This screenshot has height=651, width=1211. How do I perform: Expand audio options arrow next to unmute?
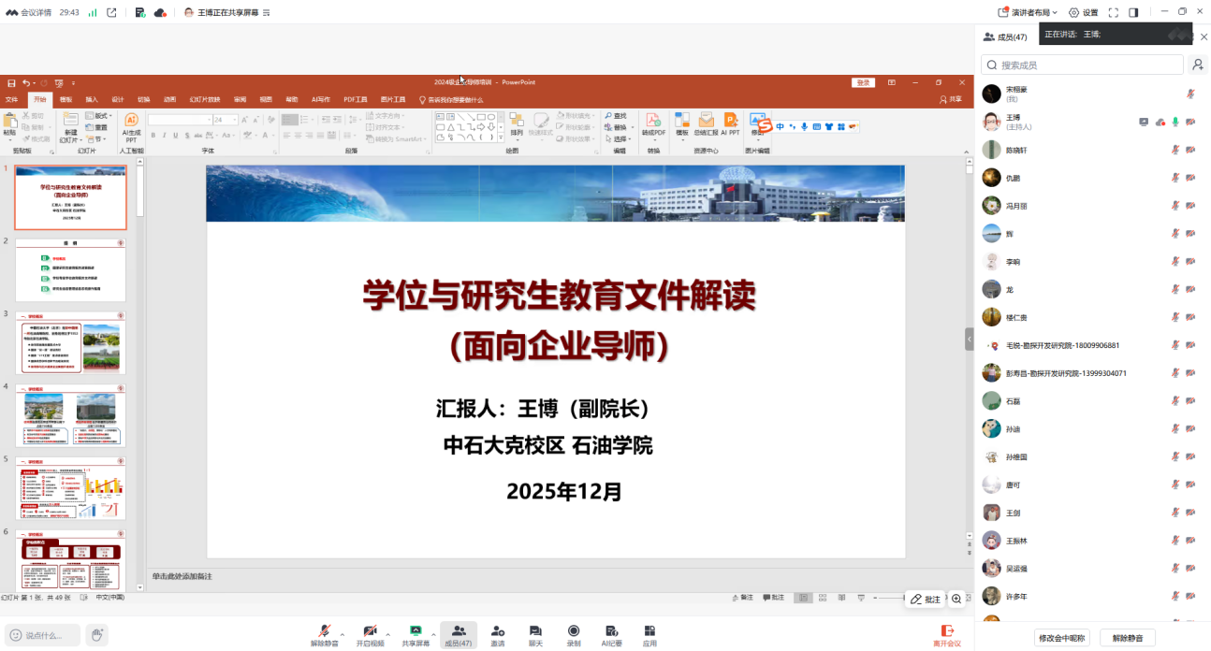343,634
